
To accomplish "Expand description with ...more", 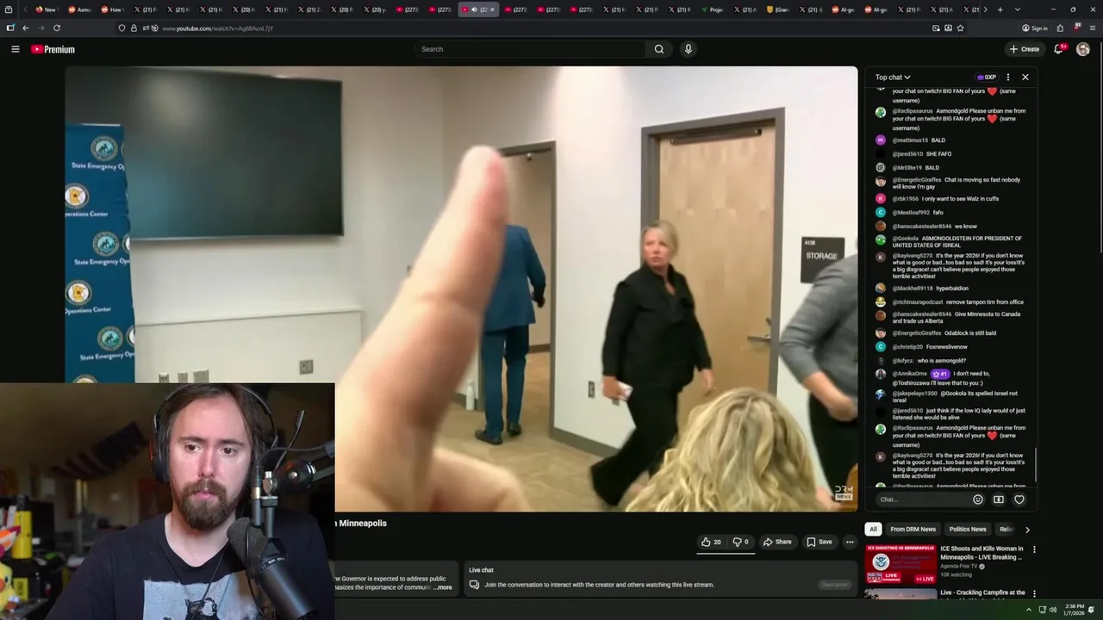I will pos(443,587).
